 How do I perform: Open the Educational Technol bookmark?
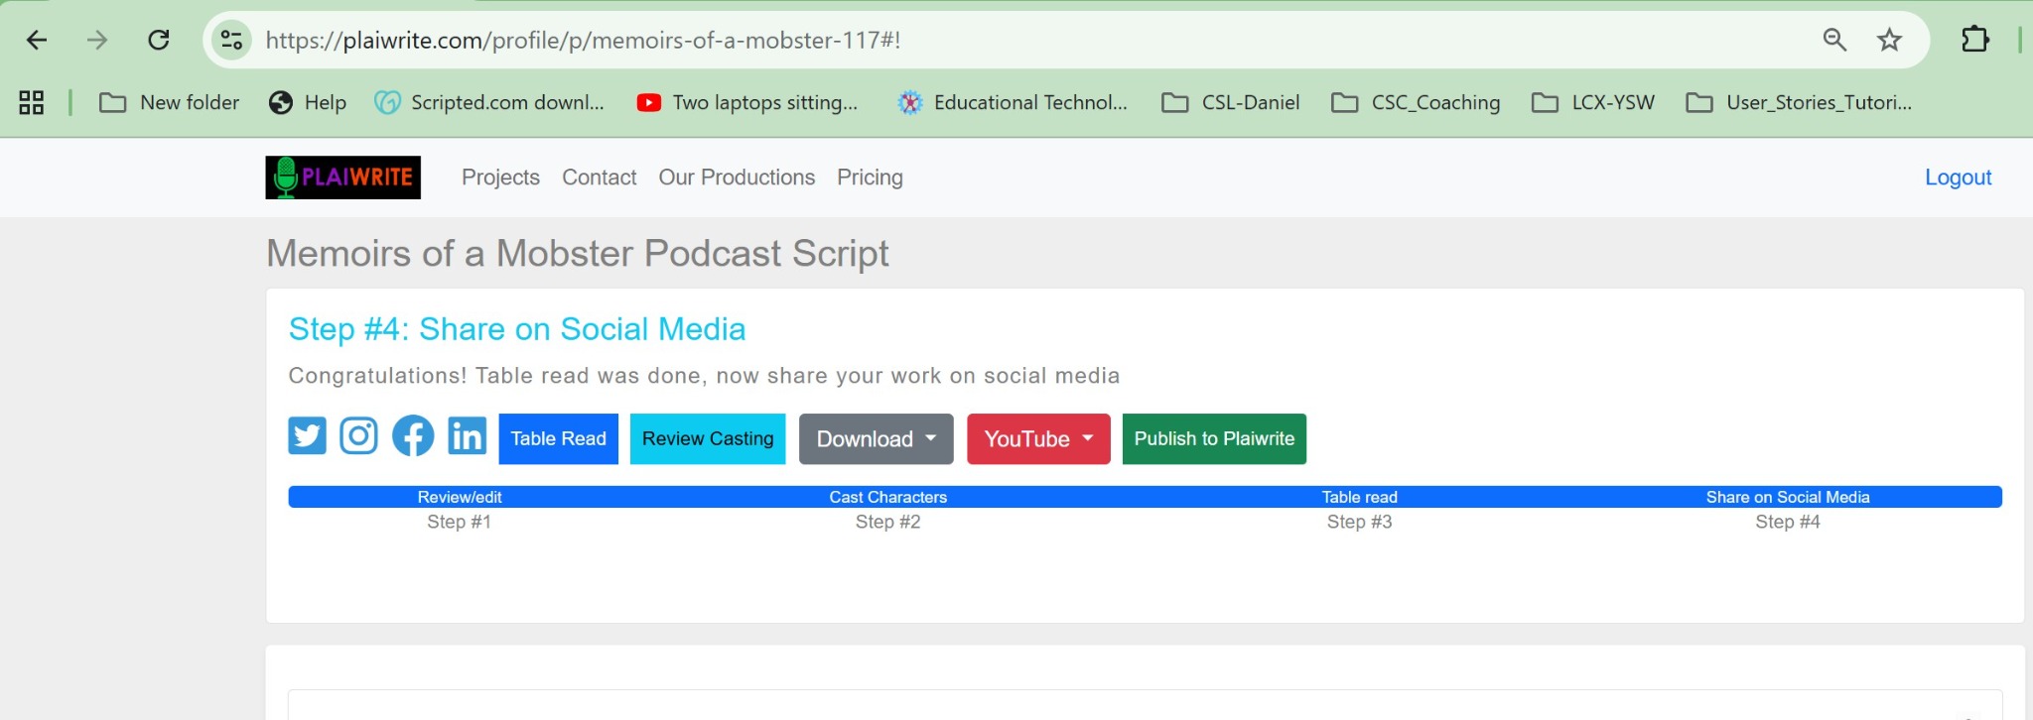coord(1013,102)
